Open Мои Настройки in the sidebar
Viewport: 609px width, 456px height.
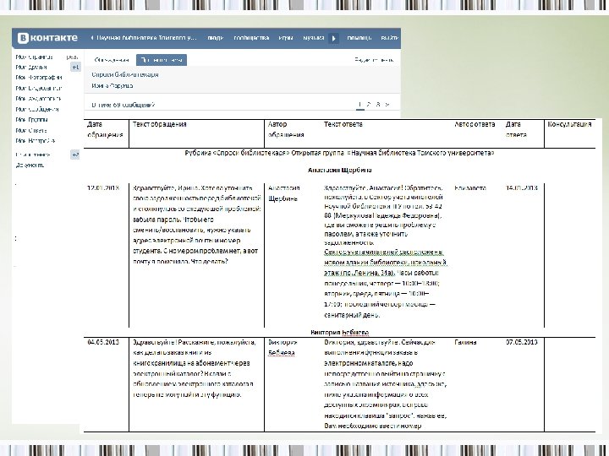[36, 141]
